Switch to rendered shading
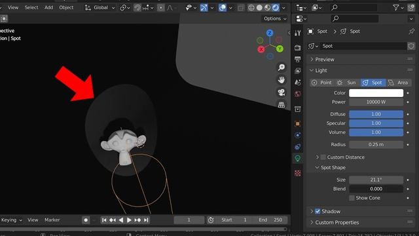 coord(276,8)
